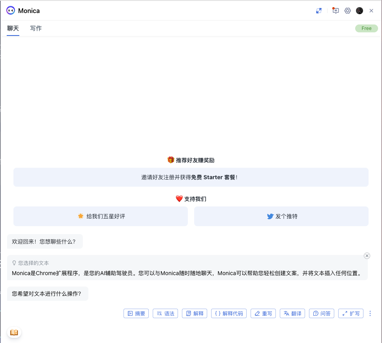Click the 欢迎回来 message bubble
Image resolution: width=382 pixels, height=343 pixels.
(45, 242)
